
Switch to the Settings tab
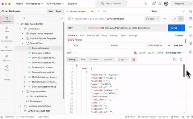click(133, 36)
